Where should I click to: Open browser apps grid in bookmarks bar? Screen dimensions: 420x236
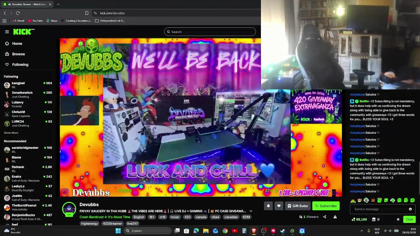pos(4,21)
